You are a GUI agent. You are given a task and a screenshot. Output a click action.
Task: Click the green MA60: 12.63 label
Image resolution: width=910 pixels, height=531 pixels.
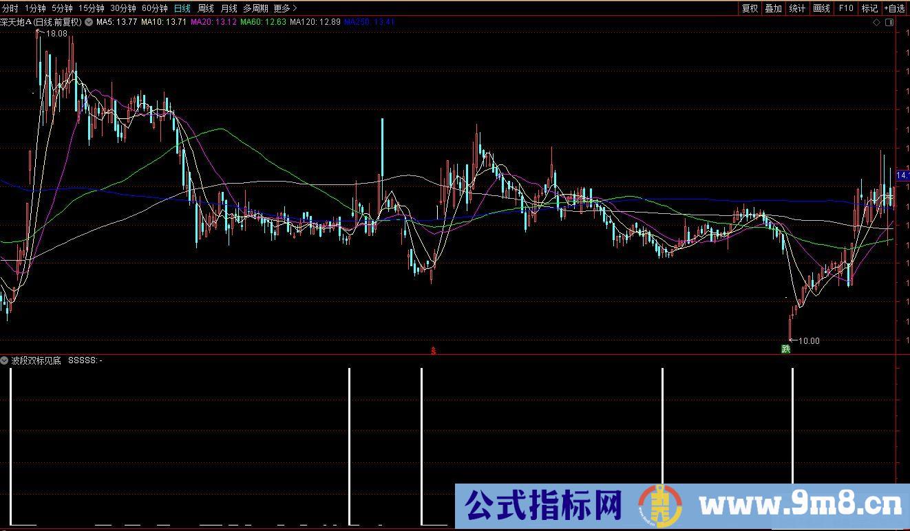[263, 22]
